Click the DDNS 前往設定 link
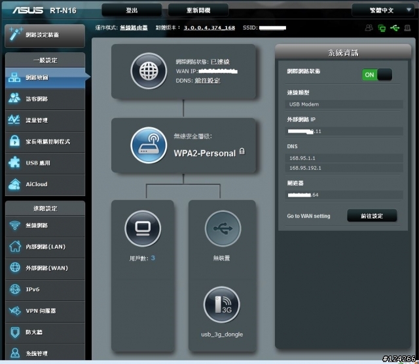This screenshot has width=419, height=364. [x=208, y=81]
